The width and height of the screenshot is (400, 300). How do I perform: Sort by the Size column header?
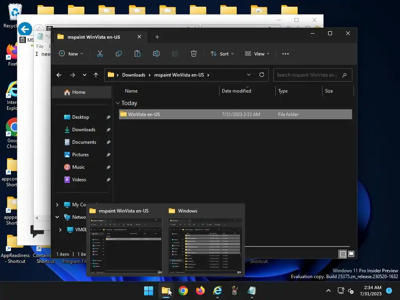click(329, 91)
